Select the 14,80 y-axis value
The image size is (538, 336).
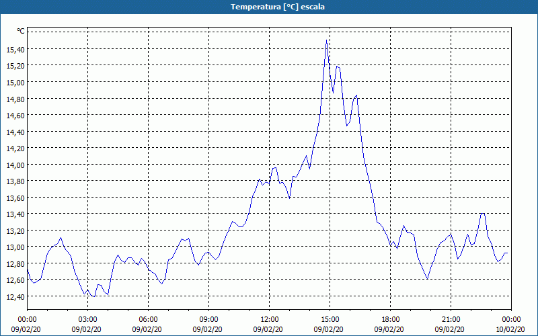click(15, 99)
